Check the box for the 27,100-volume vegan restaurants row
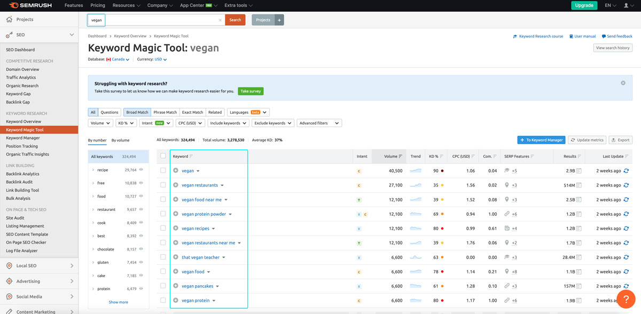Image resolution: width=641 pixels, height=314 pixels. (163, 185)
